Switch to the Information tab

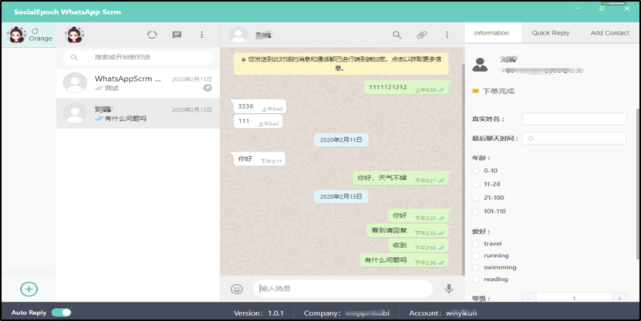(x=491, y=33)
